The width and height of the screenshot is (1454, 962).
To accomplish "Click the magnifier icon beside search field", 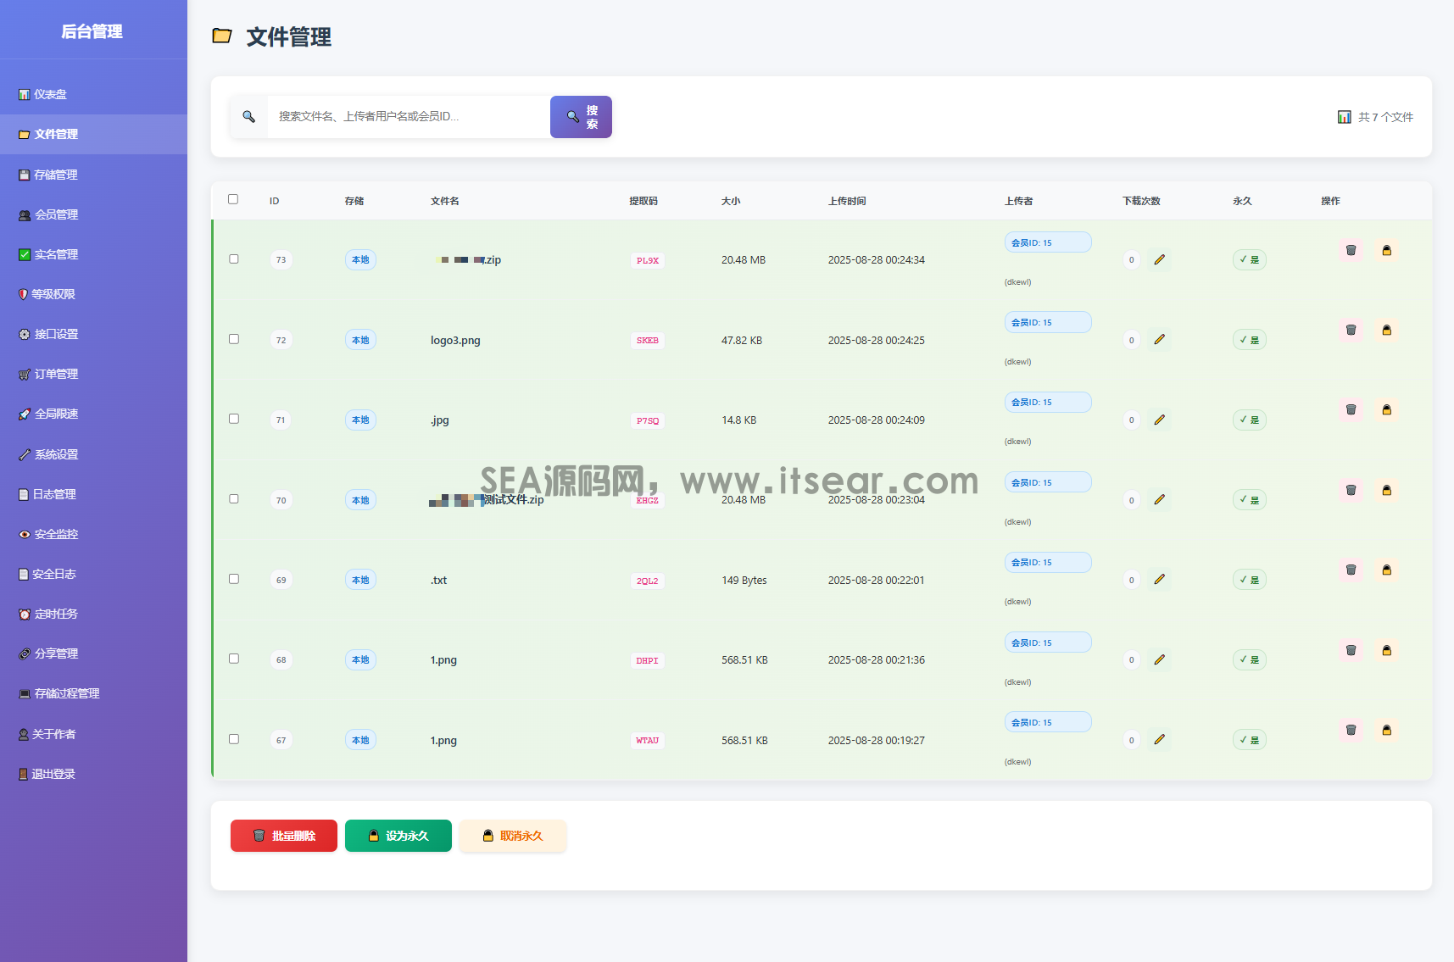I will 249,117.
